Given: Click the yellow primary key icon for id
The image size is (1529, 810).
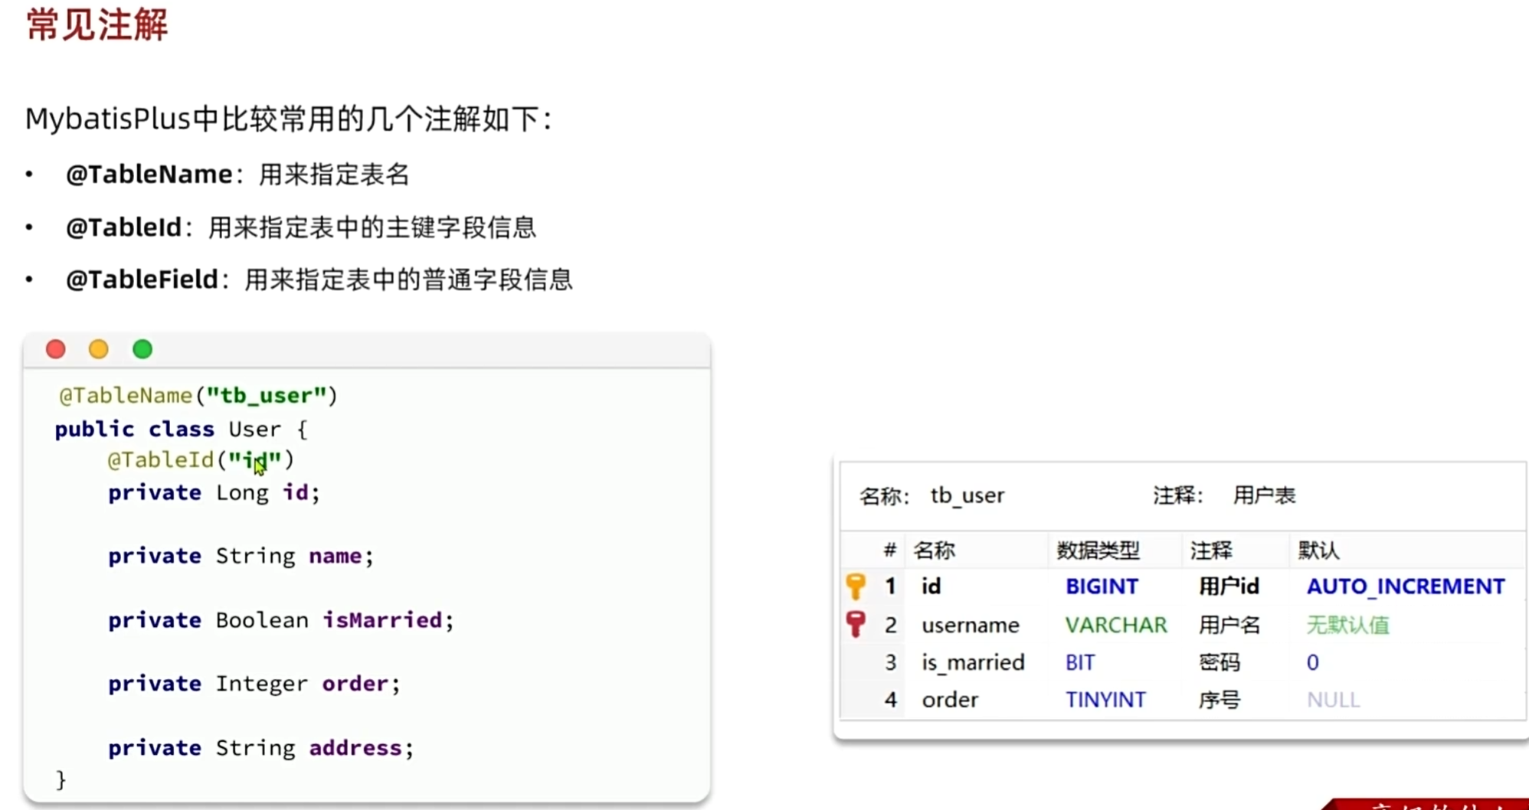Looking at the screenshot, I should tap(856, 586).
